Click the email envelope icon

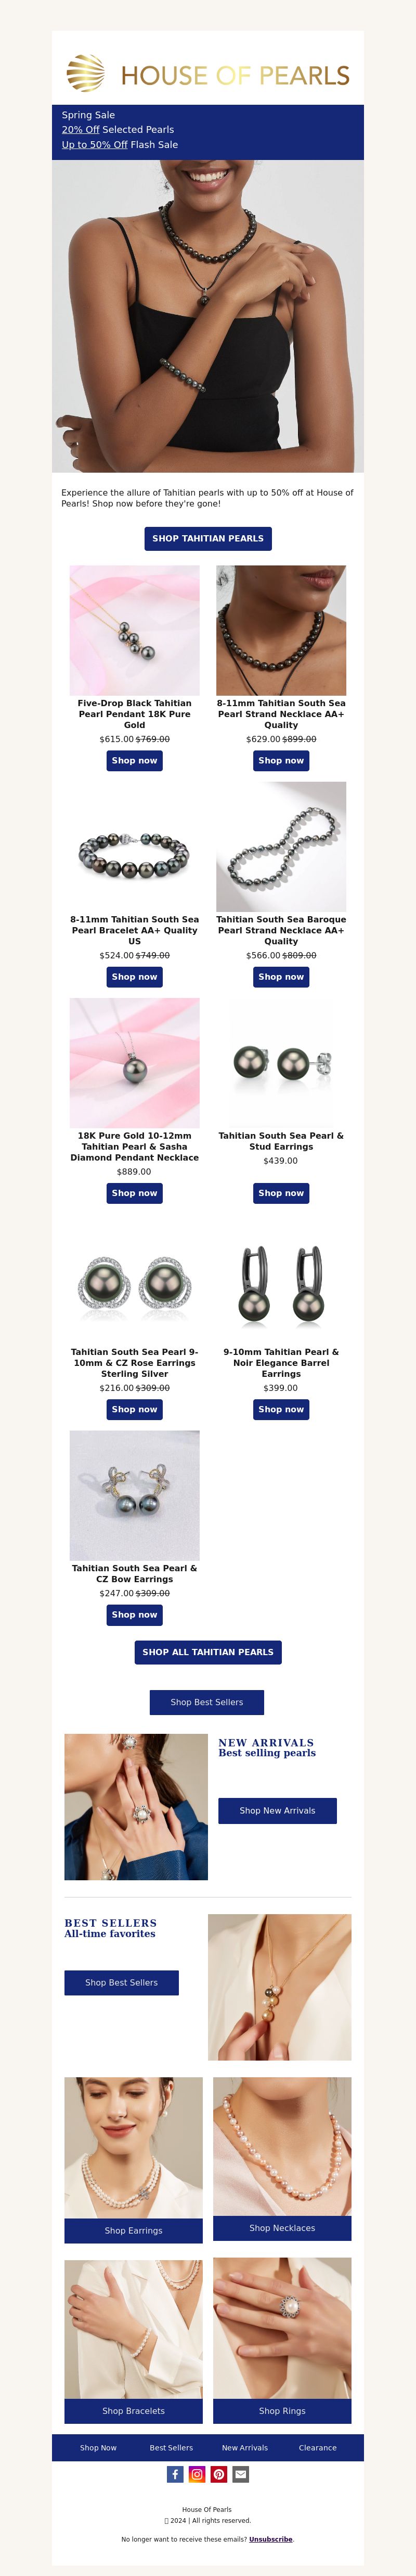pyautogui.click(x=240, y=2474)
